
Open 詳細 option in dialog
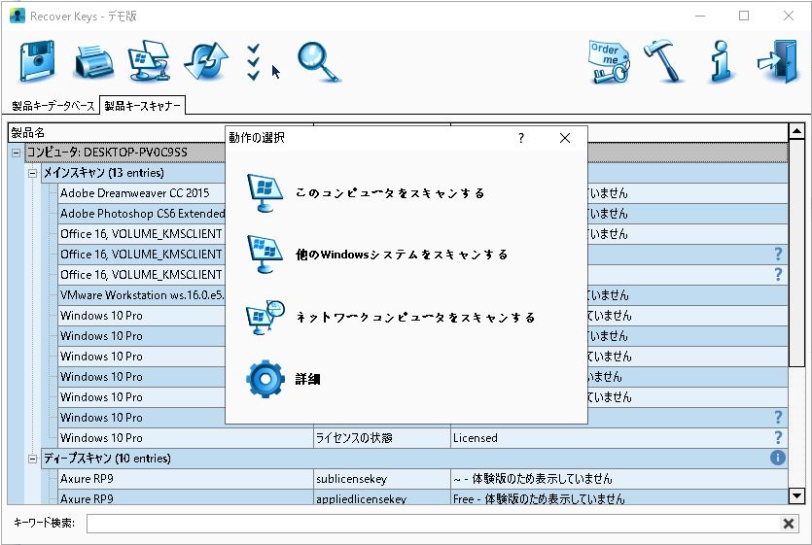[307, 379]
